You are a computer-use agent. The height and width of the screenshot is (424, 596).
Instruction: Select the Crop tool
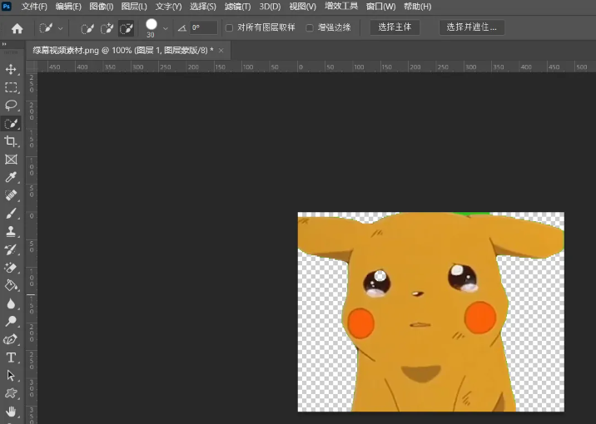(11, 141)
